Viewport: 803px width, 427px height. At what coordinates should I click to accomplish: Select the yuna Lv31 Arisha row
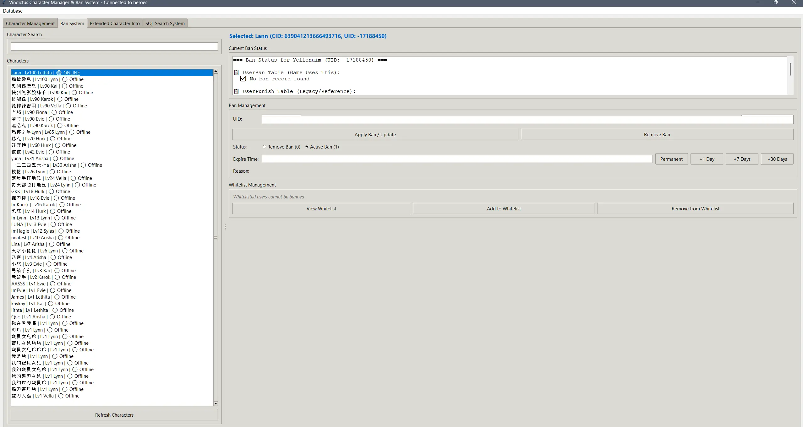click(112, 158)
